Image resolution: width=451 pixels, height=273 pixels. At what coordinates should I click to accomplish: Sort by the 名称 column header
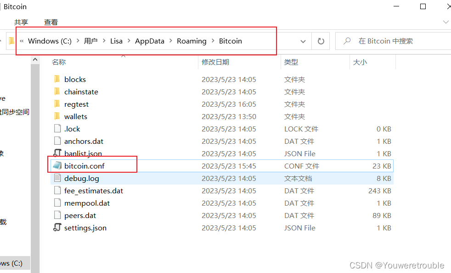(59, 62)
